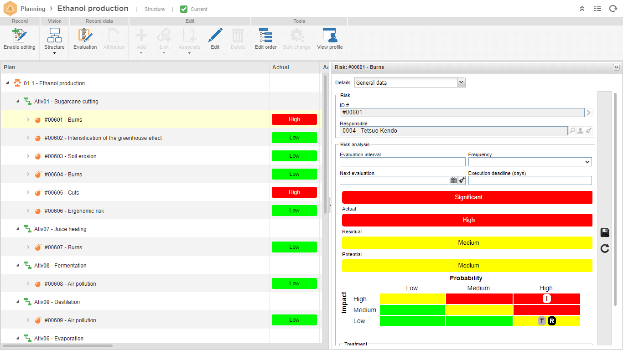Image resolution: width=623 pixels, height=350 pixels.
Task: Collapse the top header with double chevron
Action: [x=582, y=9]
